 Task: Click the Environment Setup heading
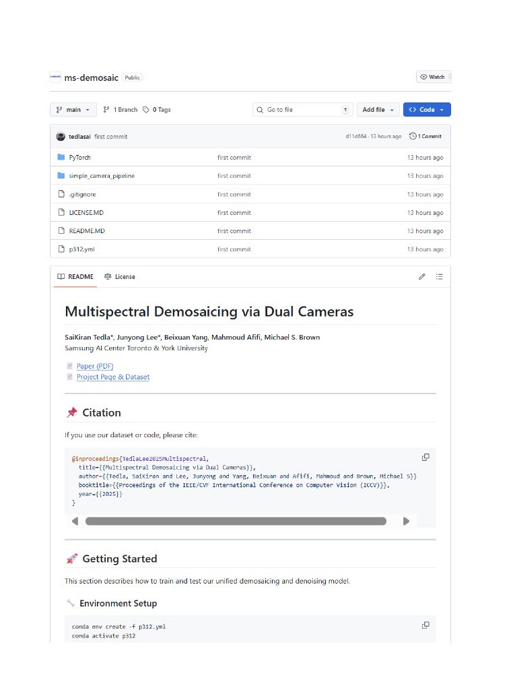[118, 603]
